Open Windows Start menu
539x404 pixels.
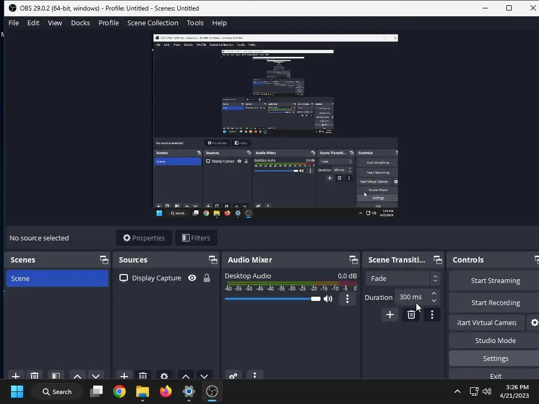[x=17, y=391]
